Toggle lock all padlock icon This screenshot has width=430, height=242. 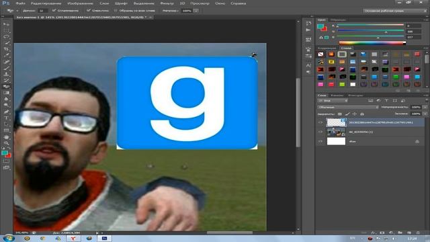tap(362, 114)
